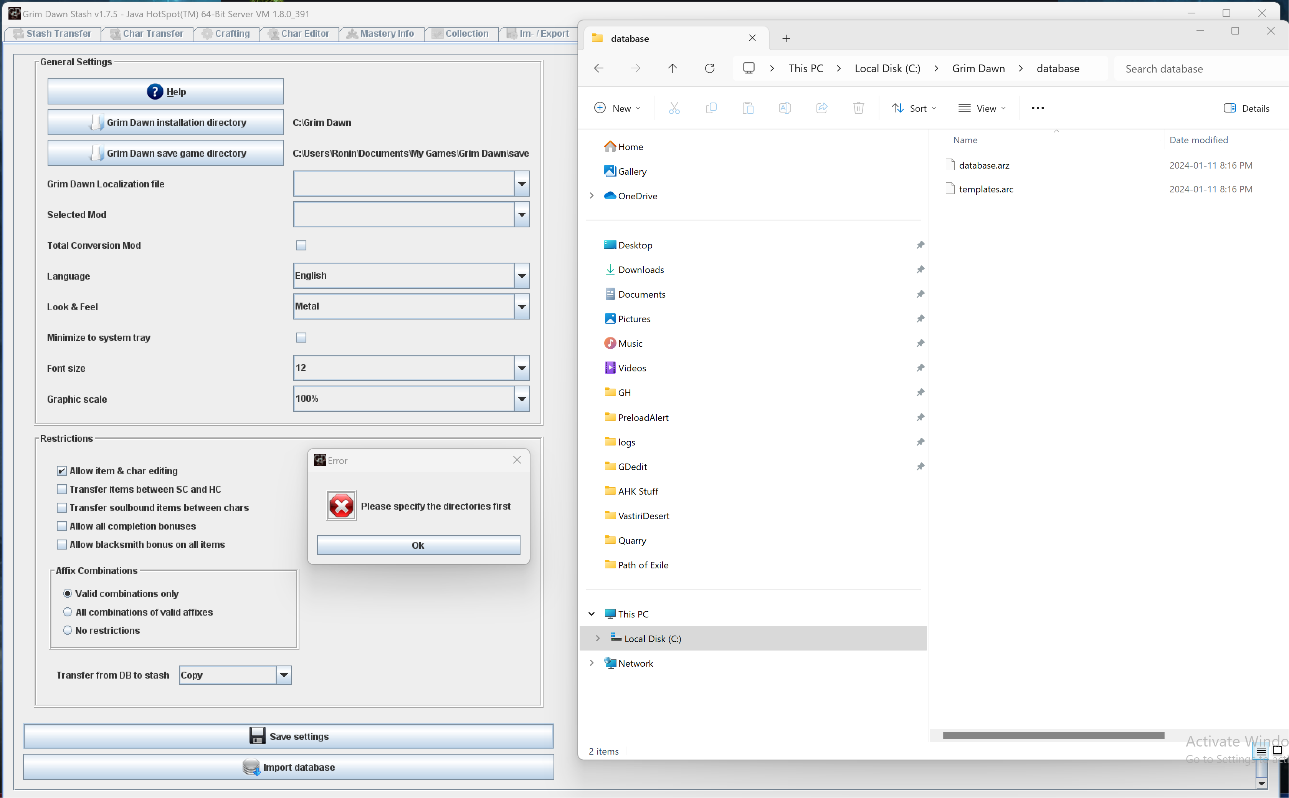The width and height of the screenshot is (1289, 798).
Task: Click the Cut scissors icon
Action: tap(674, 108)
